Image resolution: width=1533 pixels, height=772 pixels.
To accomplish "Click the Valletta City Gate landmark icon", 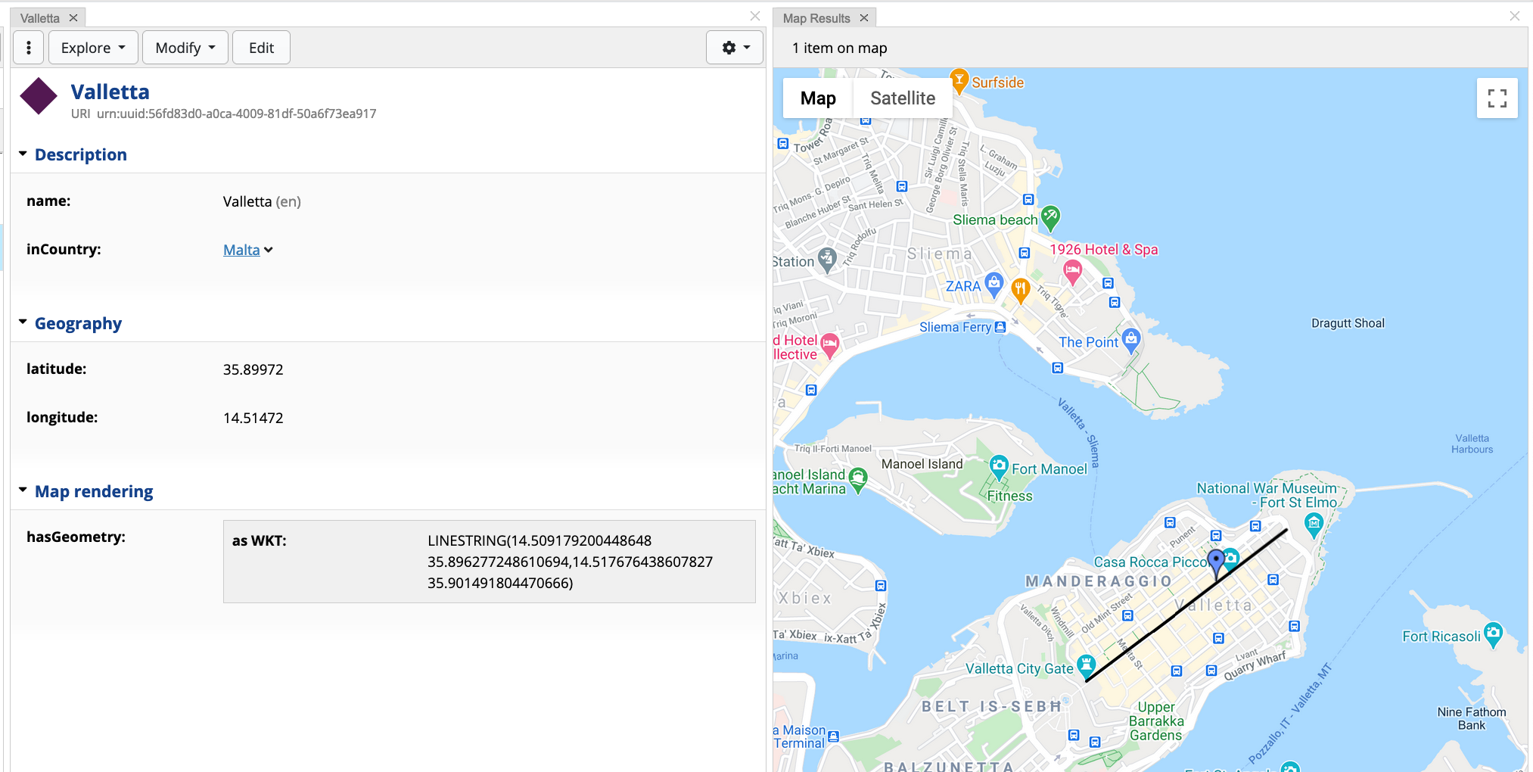I will pyautogui.click(x=1086, y=665).
